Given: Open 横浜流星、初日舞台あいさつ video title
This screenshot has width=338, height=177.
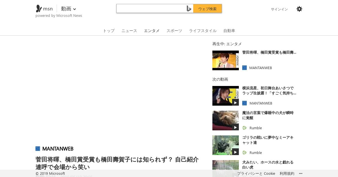Looking at the screenshot, I should click(x=269, y=90).
